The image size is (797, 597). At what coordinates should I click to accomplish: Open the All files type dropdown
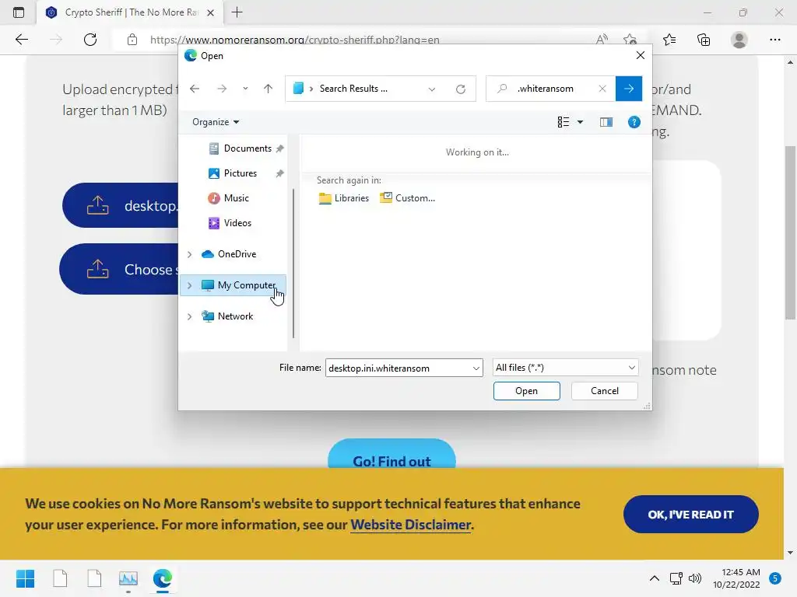point(565,368)
